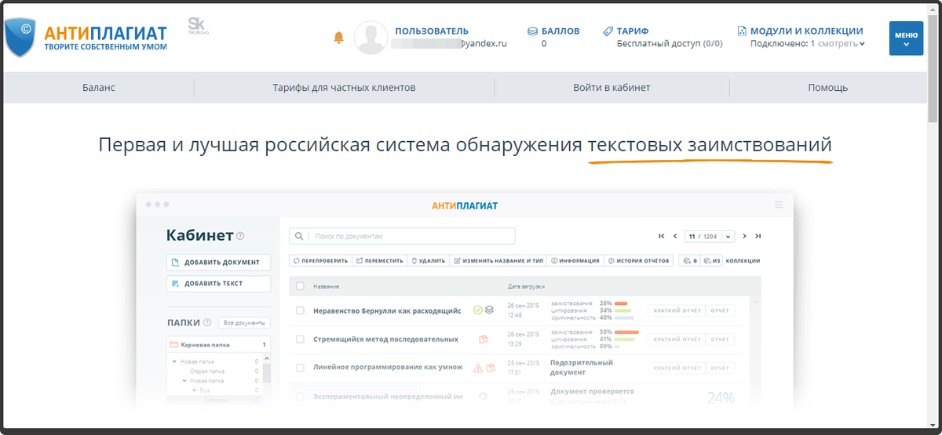This screenshot has height=435, width=942.
Task: Click the Все документы button
Action: coord(243,323)
